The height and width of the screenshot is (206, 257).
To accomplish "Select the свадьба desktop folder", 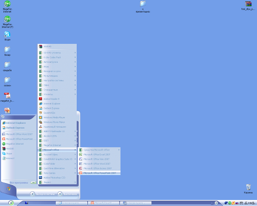I will 7,66.
